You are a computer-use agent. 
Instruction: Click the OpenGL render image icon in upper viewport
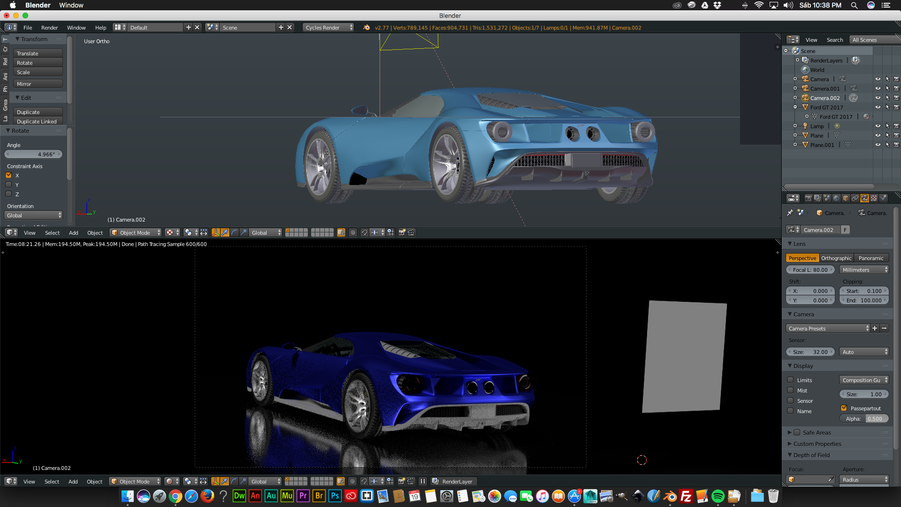coord(402,233)
